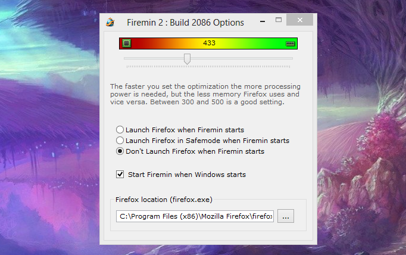Click the optimization slider thumb
The width and height of the screenshot is (406, 255).
(x=187, y=59)
